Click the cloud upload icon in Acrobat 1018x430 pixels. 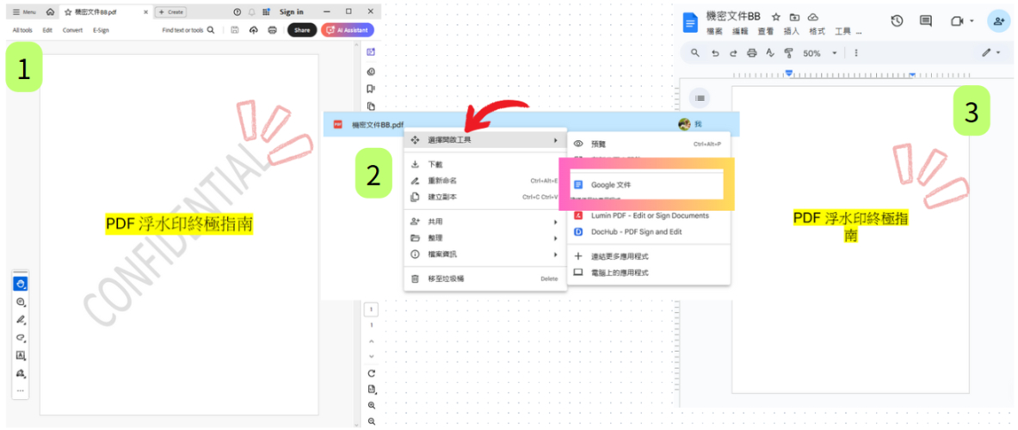254,30
